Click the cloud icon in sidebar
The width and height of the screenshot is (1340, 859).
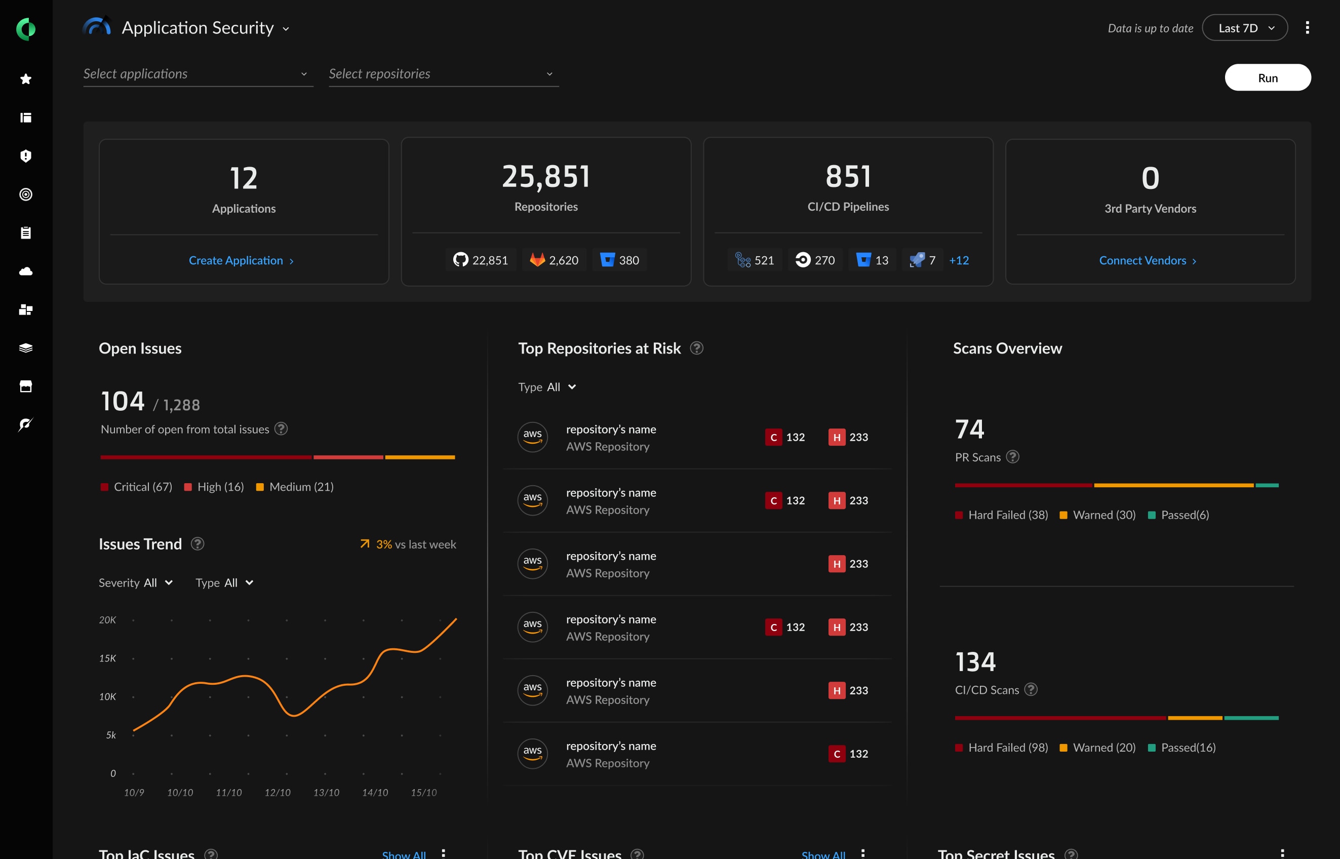(26, 270)
